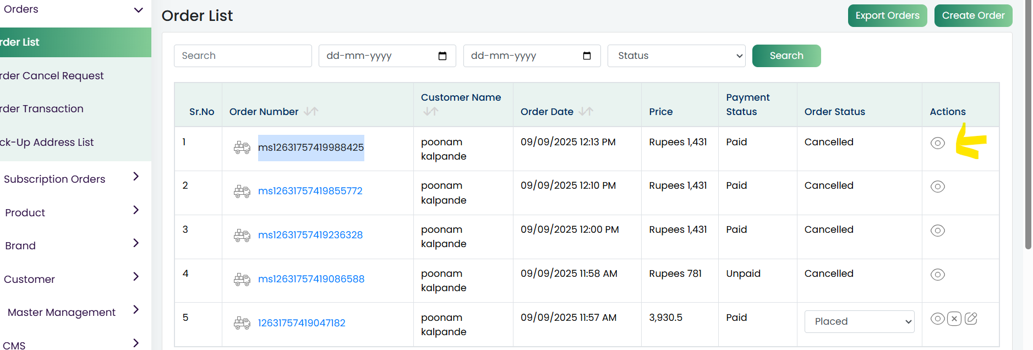Viewport: 1033px width, 350px height.
Task: Expand Master Management menu chevron
Action: click(136, 309)
